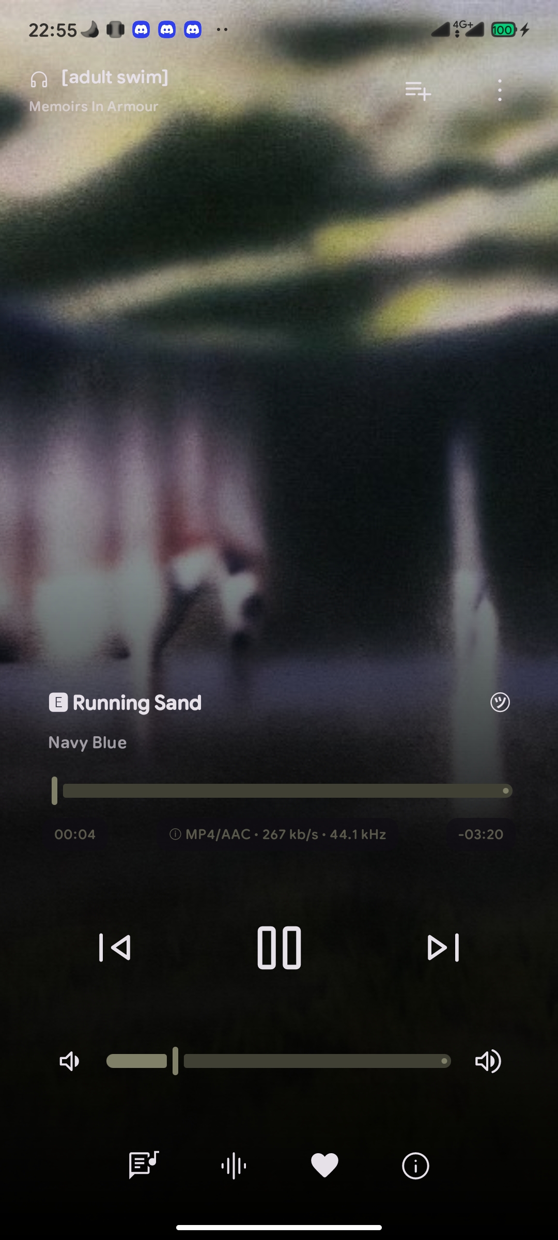Click the song progress seek bar
This screenshot has width=558, height=1240.
pos(282,791)
